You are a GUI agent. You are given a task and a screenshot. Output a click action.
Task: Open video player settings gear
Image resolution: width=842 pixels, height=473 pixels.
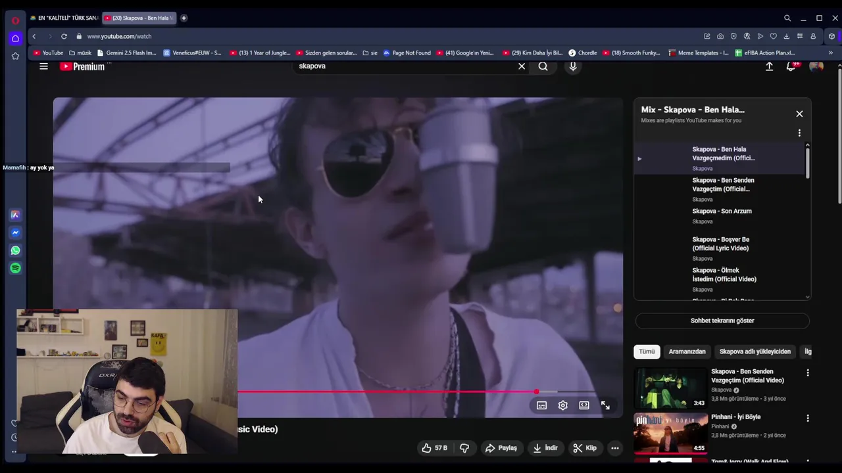pyautogui.click(x=562, y=405)
